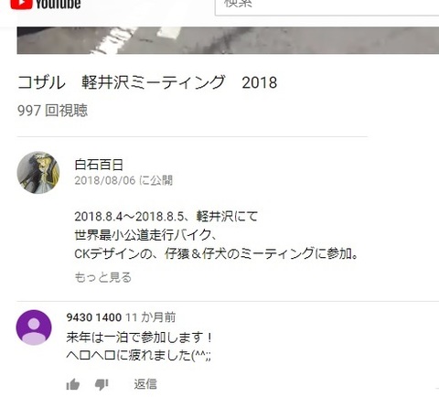Expand the description with もっと見る
Viewport: 439px width, 397px height.
click(x=103, y=277)
